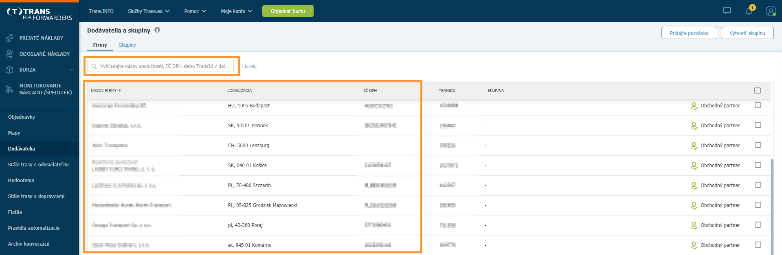The image size is (782, 255).
Task: Open the FILTRE link
Action: [249, 66]
